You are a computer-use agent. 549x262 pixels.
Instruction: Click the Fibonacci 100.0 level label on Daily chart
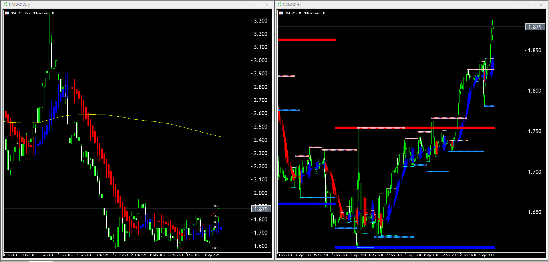(215, 248)
